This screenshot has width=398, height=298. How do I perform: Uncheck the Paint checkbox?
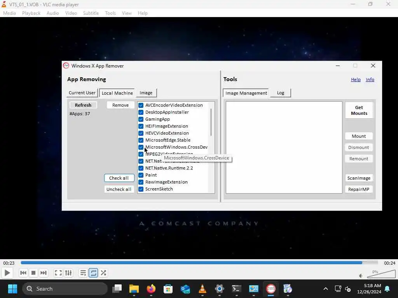[x=141, y=175]
